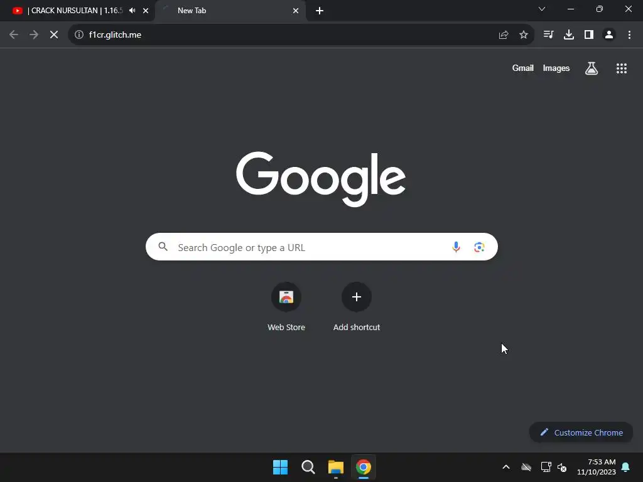643x482 pixels.
Task: Open File Explorer from taskbar
Action: coord(335,467)
